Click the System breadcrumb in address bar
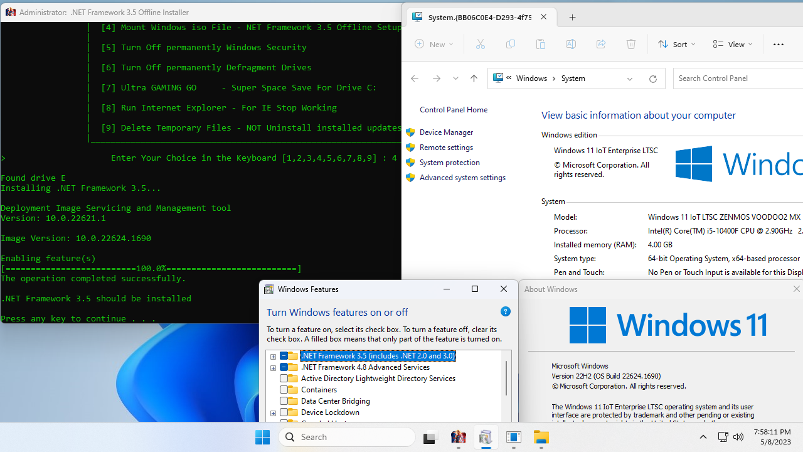 pos(573,78)
